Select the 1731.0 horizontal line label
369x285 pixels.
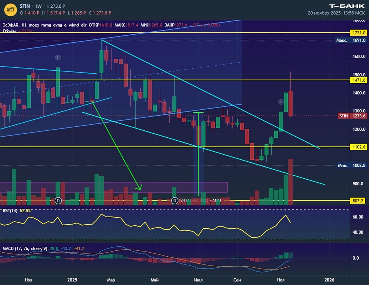tap(359, 33)
